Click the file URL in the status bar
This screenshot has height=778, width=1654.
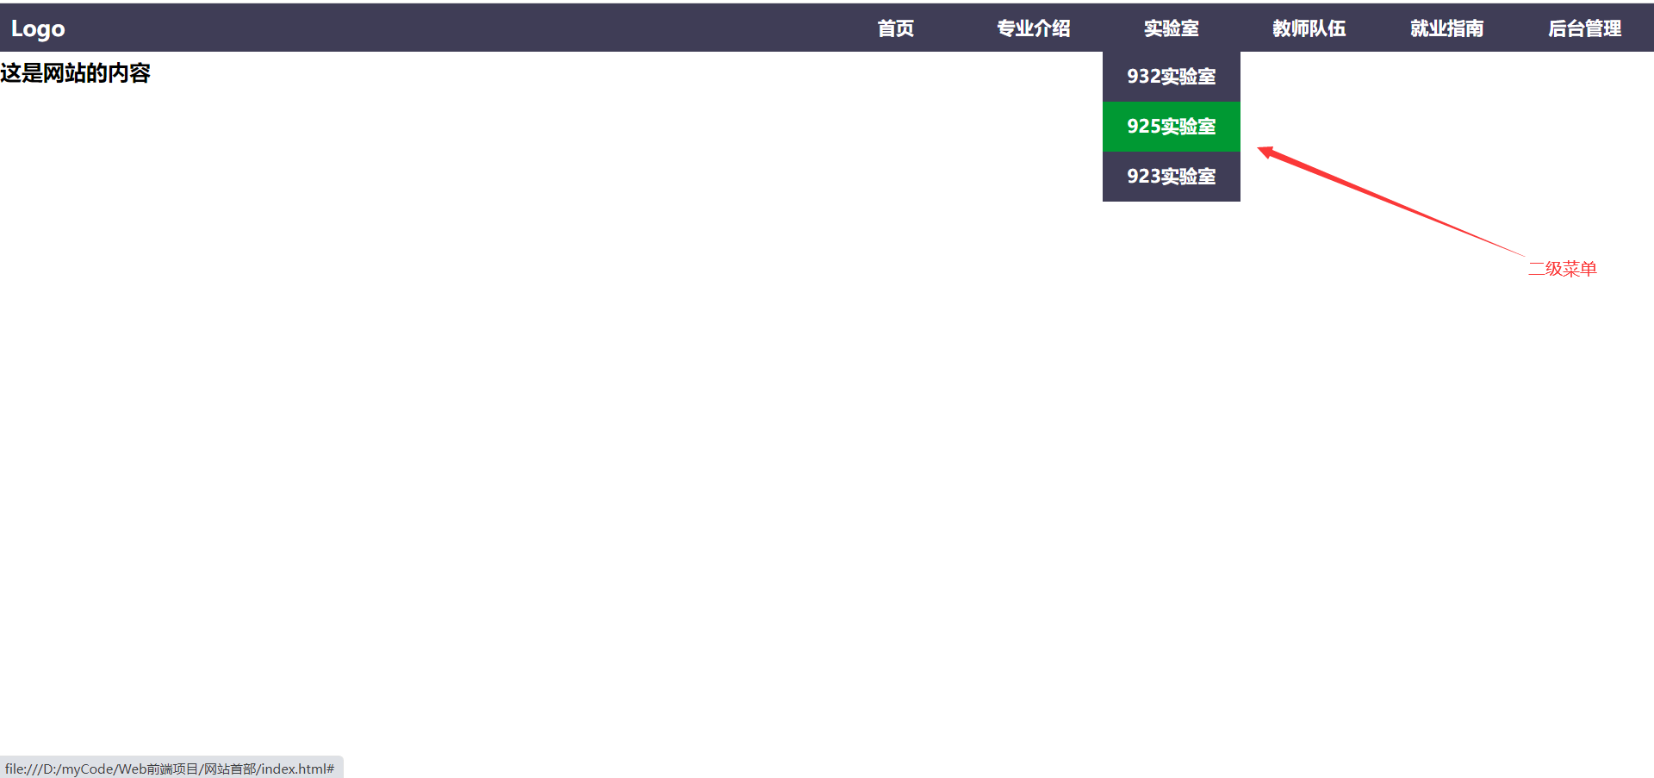[x=170, y=768]
